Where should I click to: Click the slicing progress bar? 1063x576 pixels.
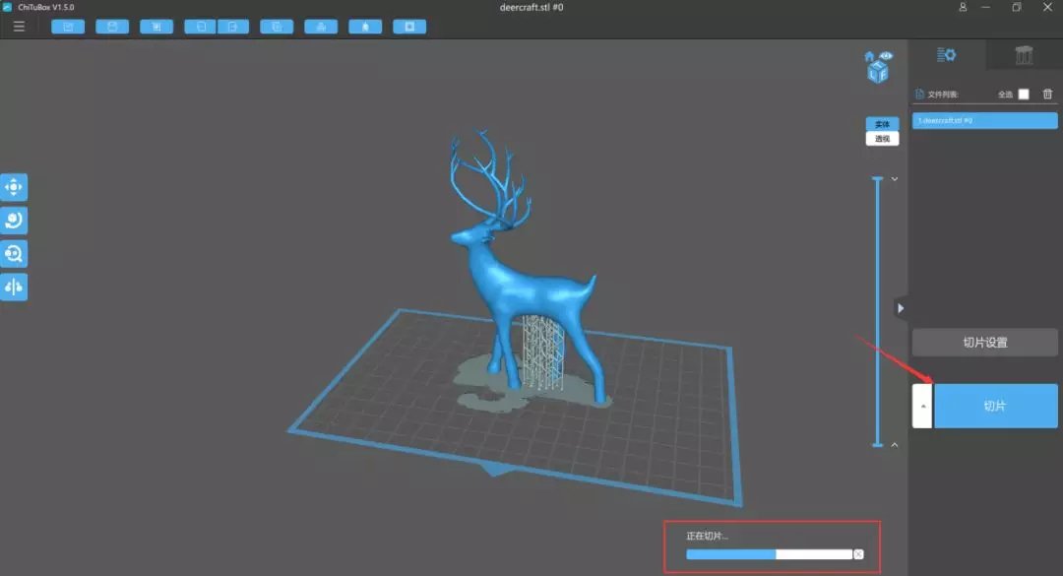click(x=769, y=554)
